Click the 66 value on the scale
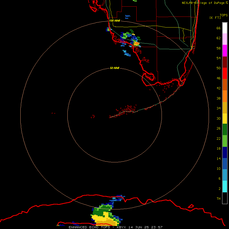 click(219, 28)
